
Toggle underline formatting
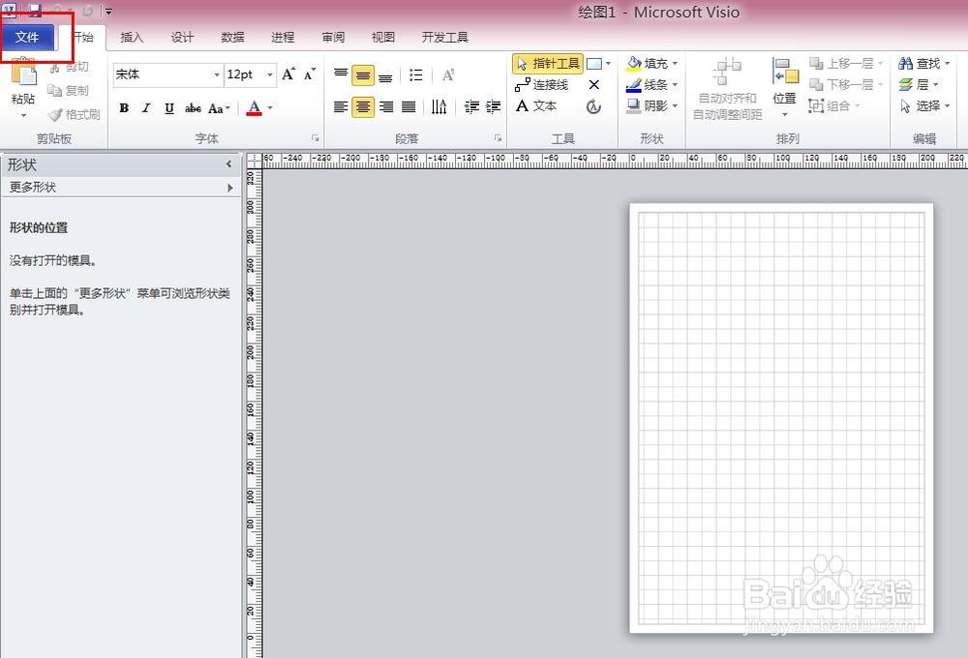point(169,108)
